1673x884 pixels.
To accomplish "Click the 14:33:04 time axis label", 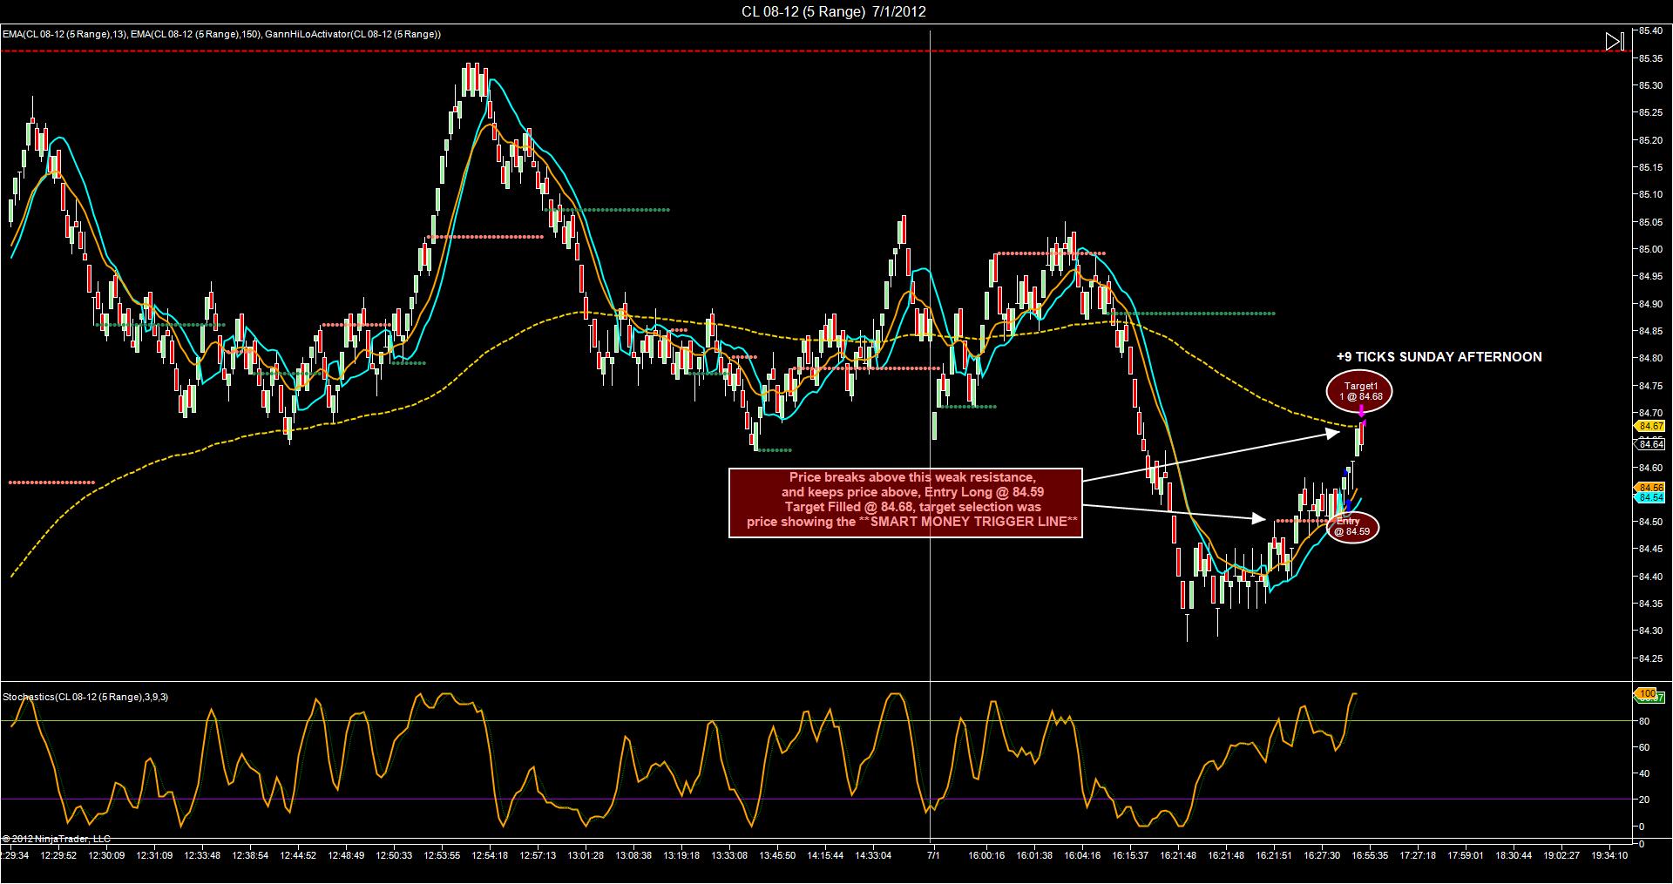I will tap(872, 855).
